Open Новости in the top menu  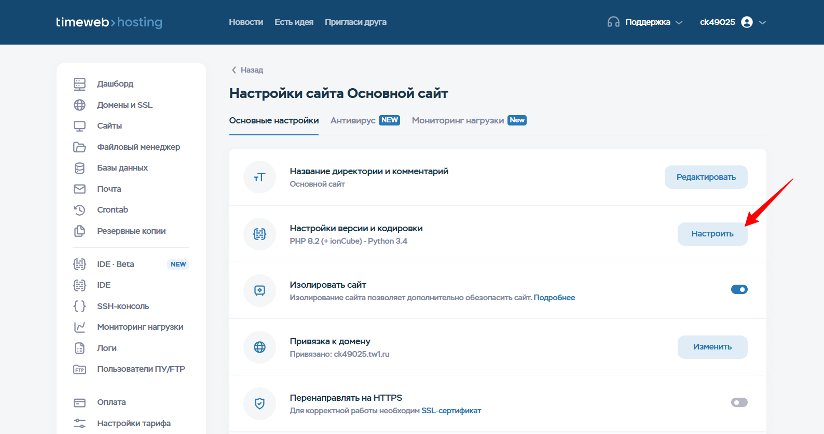tap(246, 22)
